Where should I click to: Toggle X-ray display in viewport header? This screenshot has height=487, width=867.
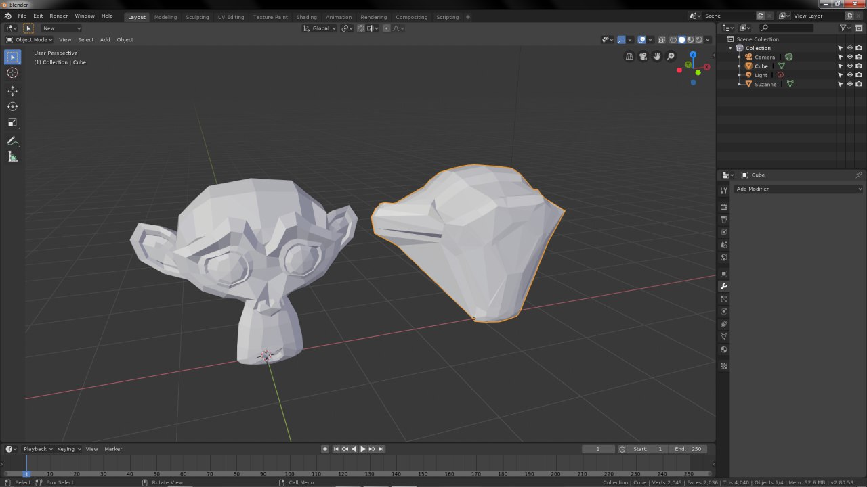(x=662, y=39)
